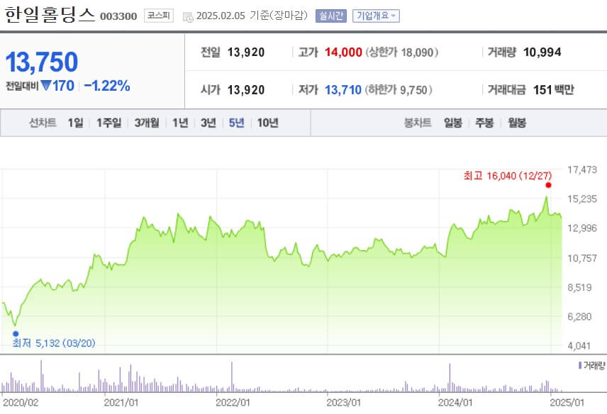Click the date text 2025.02.05 기준(장마감)
This screenshot has width=607, height=414.
click(252, 16)
